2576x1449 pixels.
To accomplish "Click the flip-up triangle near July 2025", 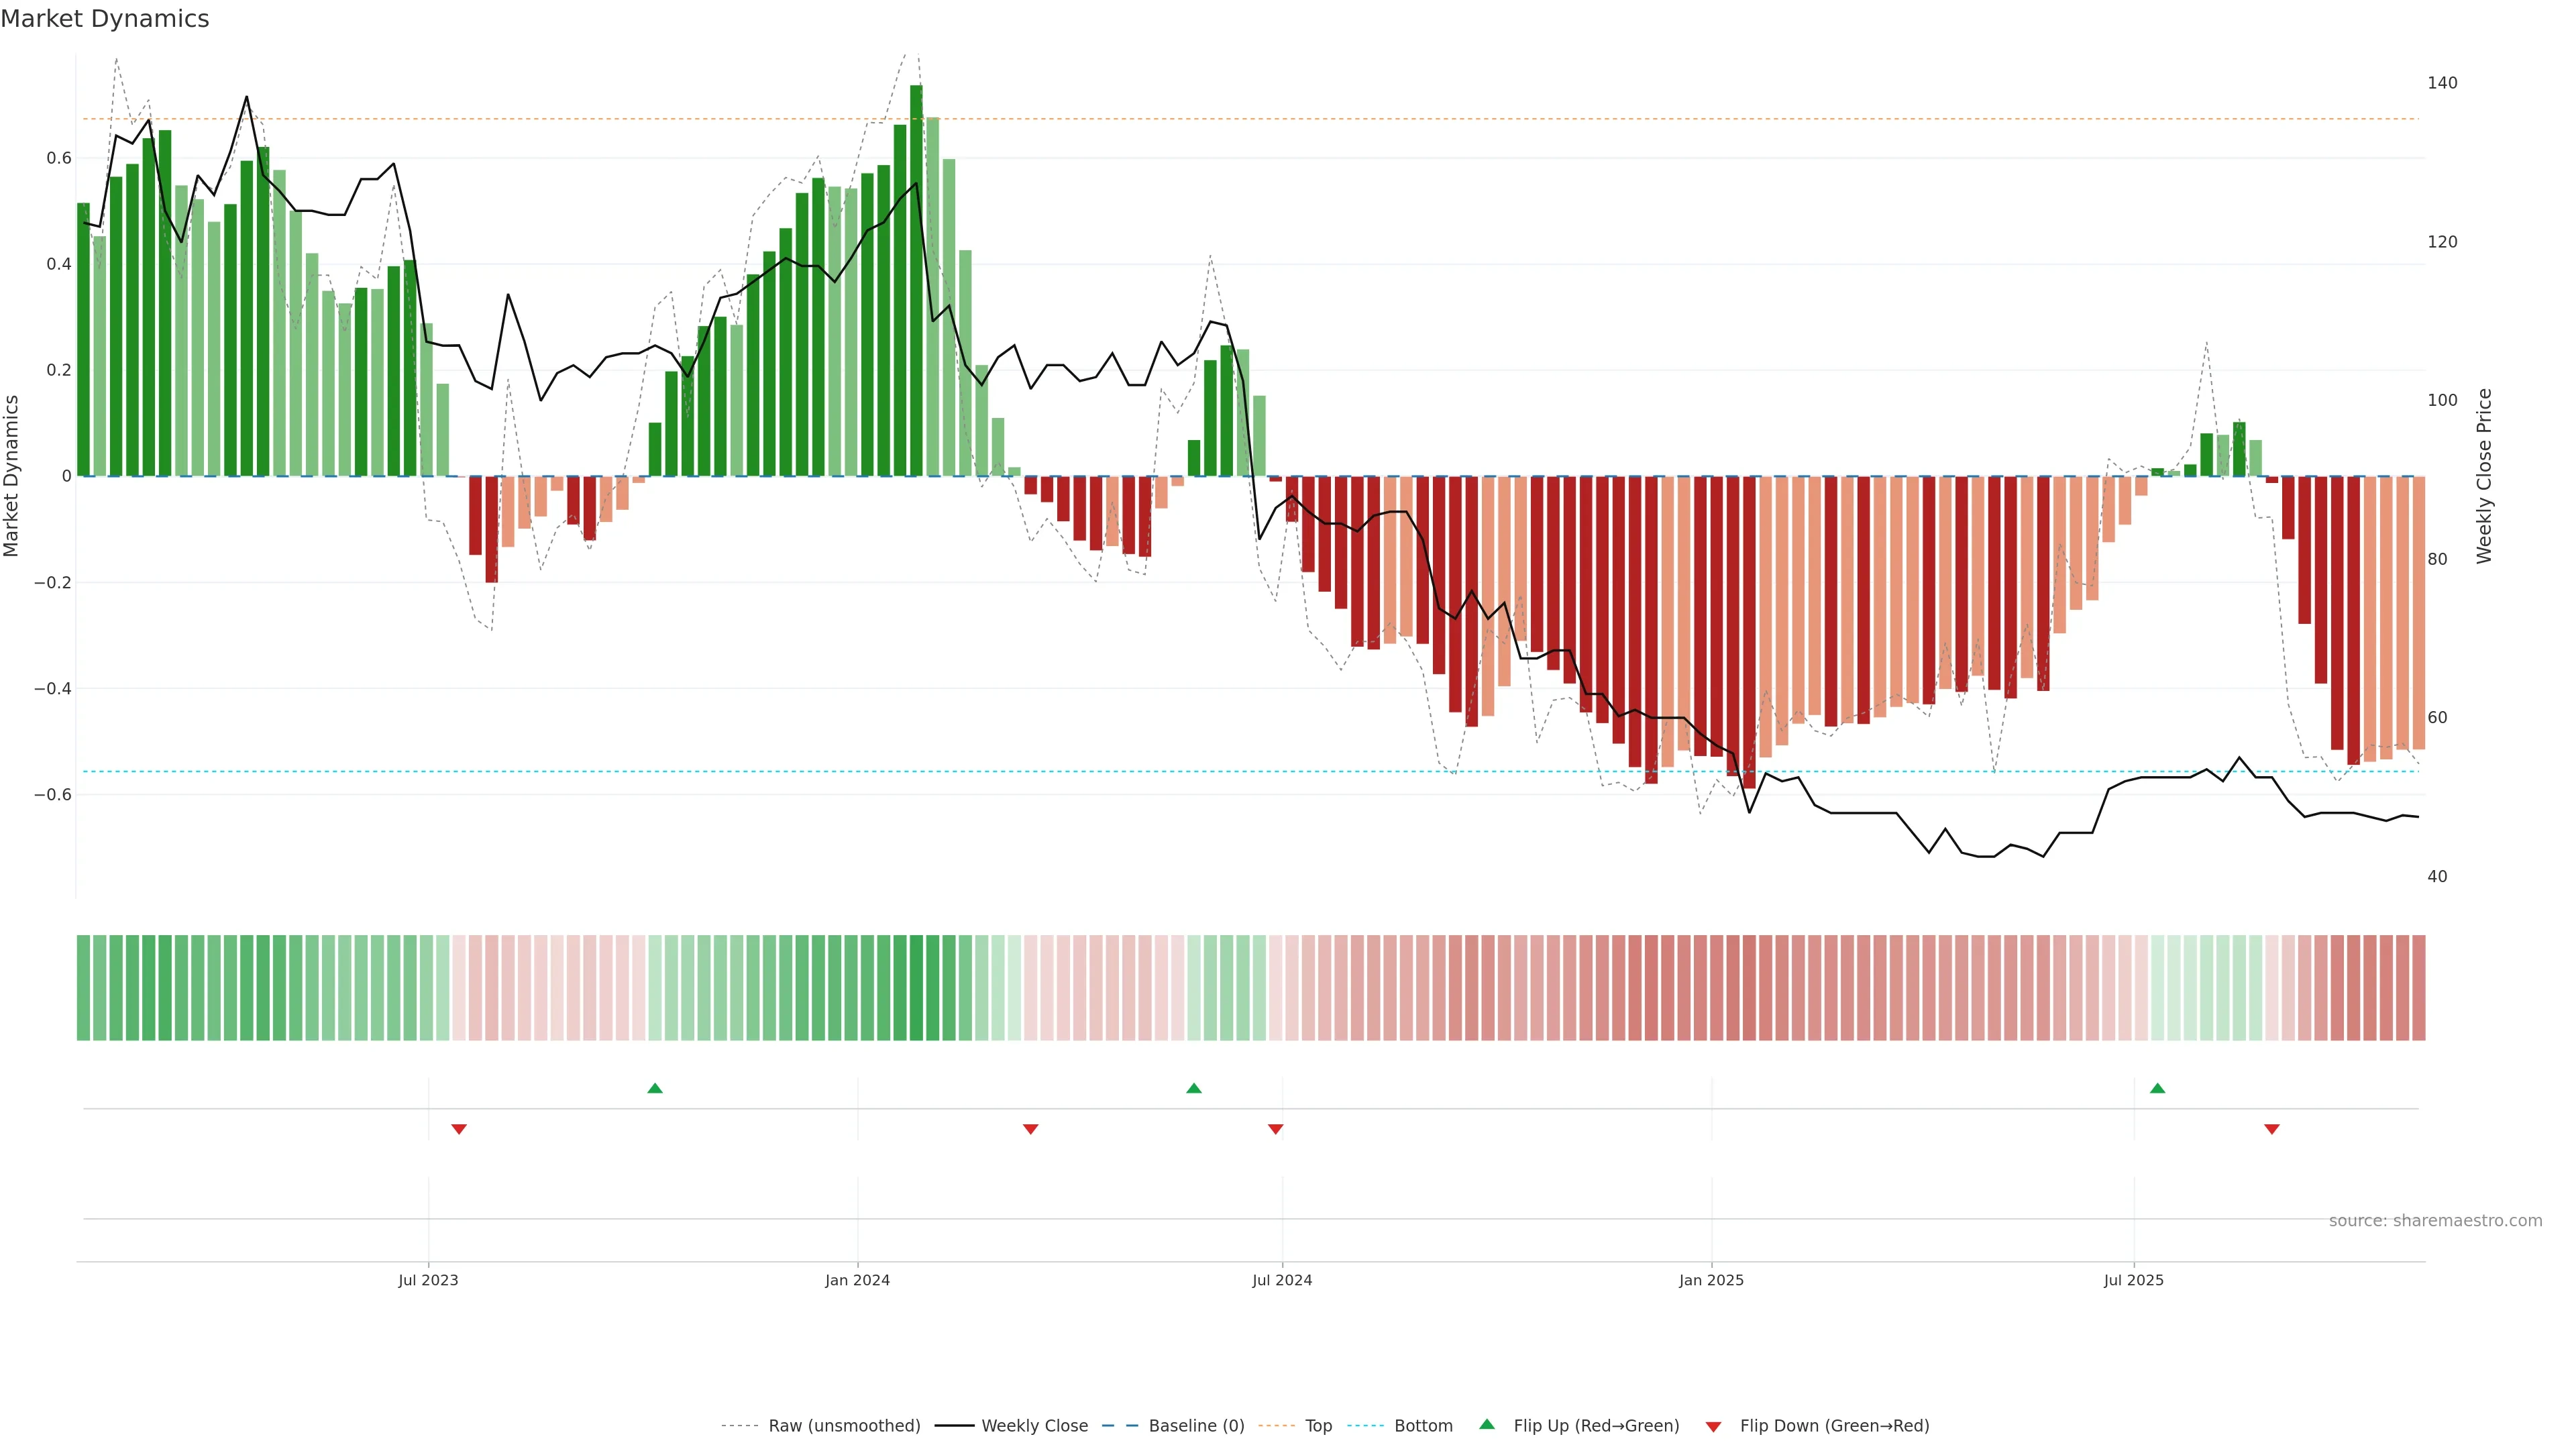I will click(x=2157, y=1088).
